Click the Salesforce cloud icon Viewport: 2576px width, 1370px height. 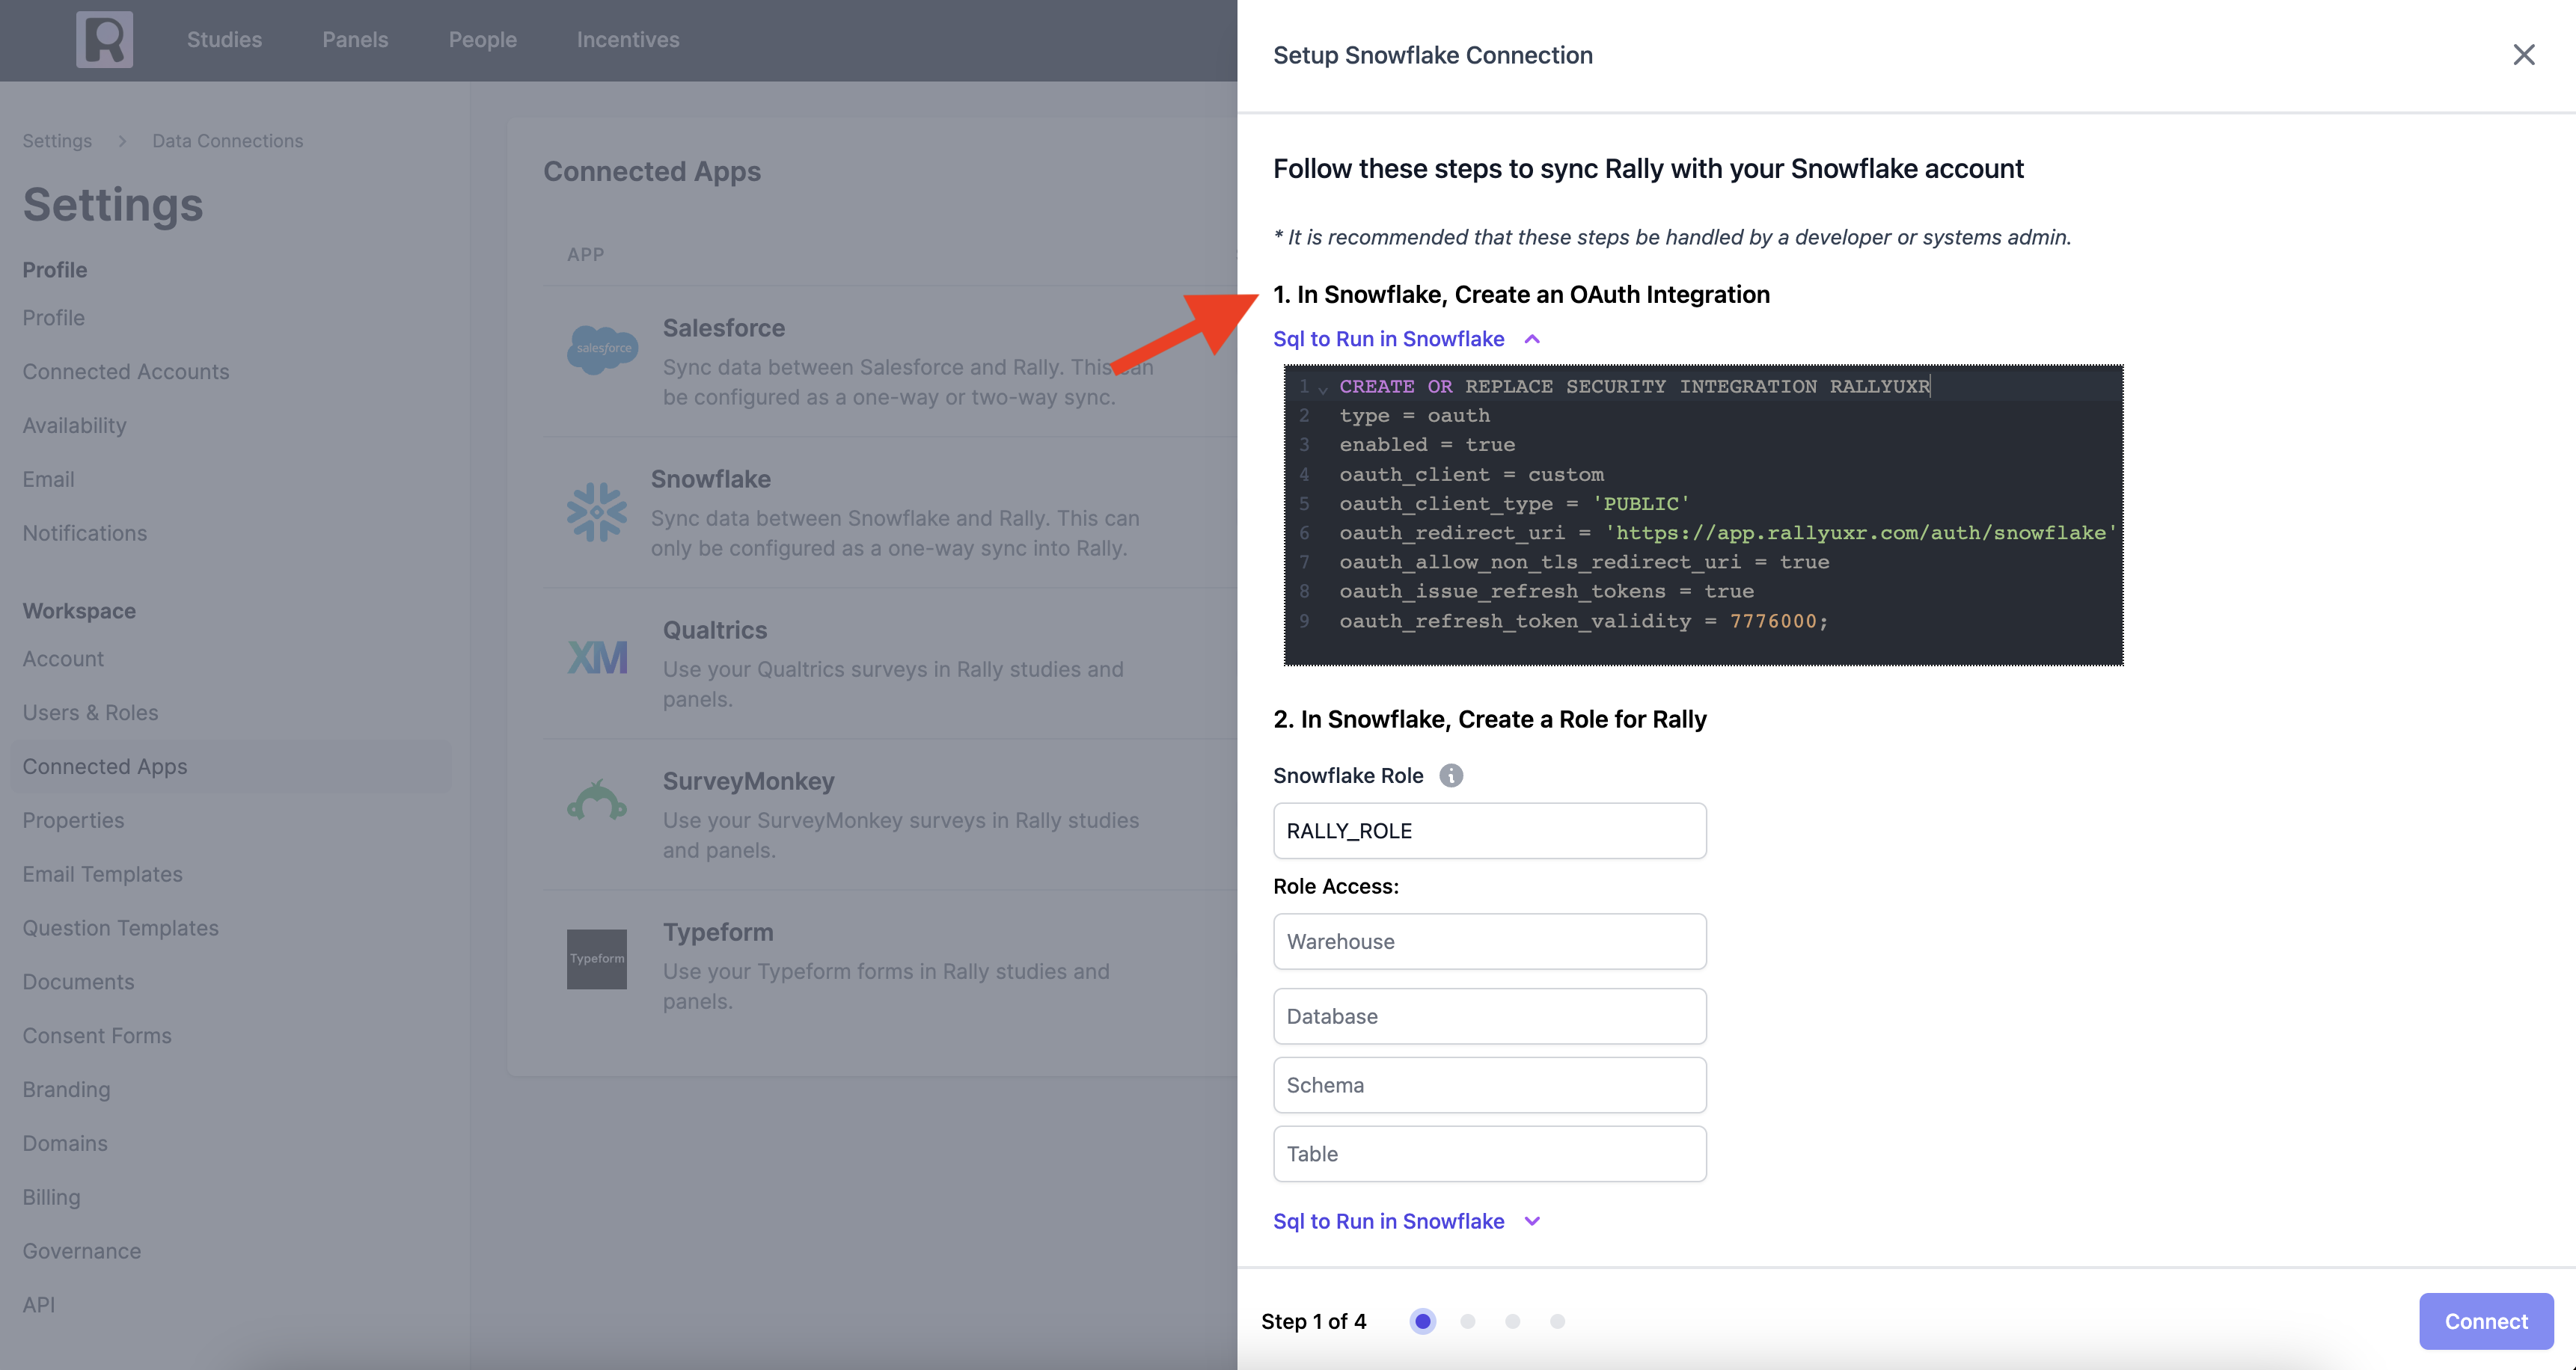602,348
